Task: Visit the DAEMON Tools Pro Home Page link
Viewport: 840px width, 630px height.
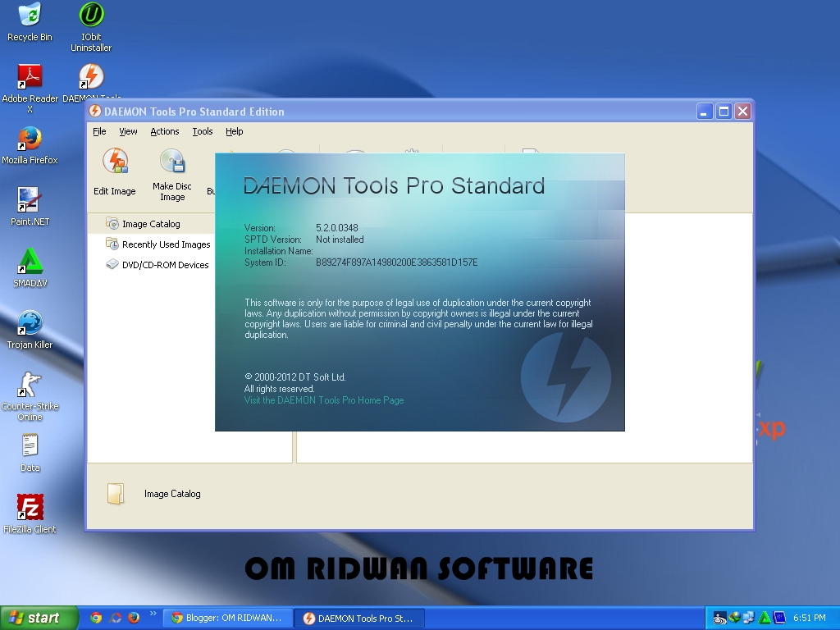Action: tap(324, 400)
